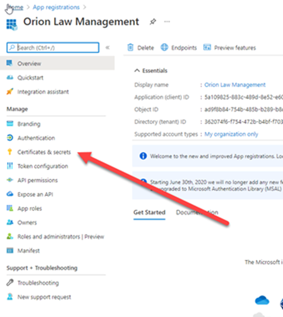
Task: Collapse the Essentials section
Action: click(x=137, y=70)
